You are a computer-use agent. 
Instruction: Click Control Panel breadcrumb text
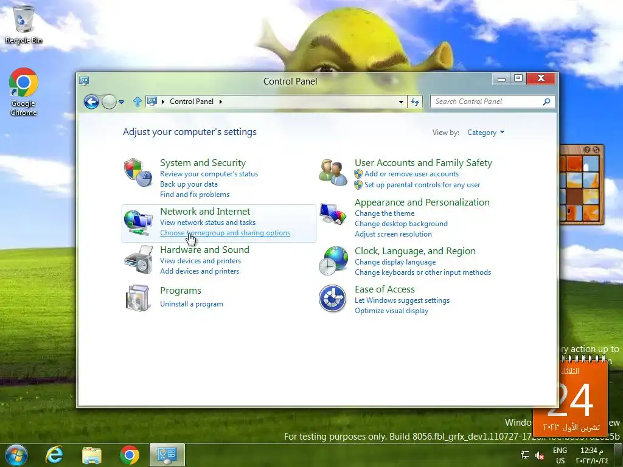192,102
